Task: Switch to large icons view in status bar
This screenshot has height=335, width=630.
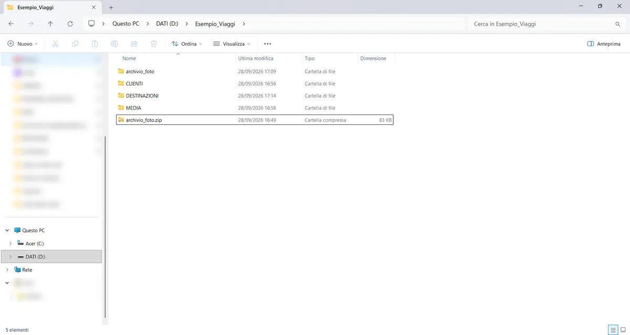Action: 623,330
